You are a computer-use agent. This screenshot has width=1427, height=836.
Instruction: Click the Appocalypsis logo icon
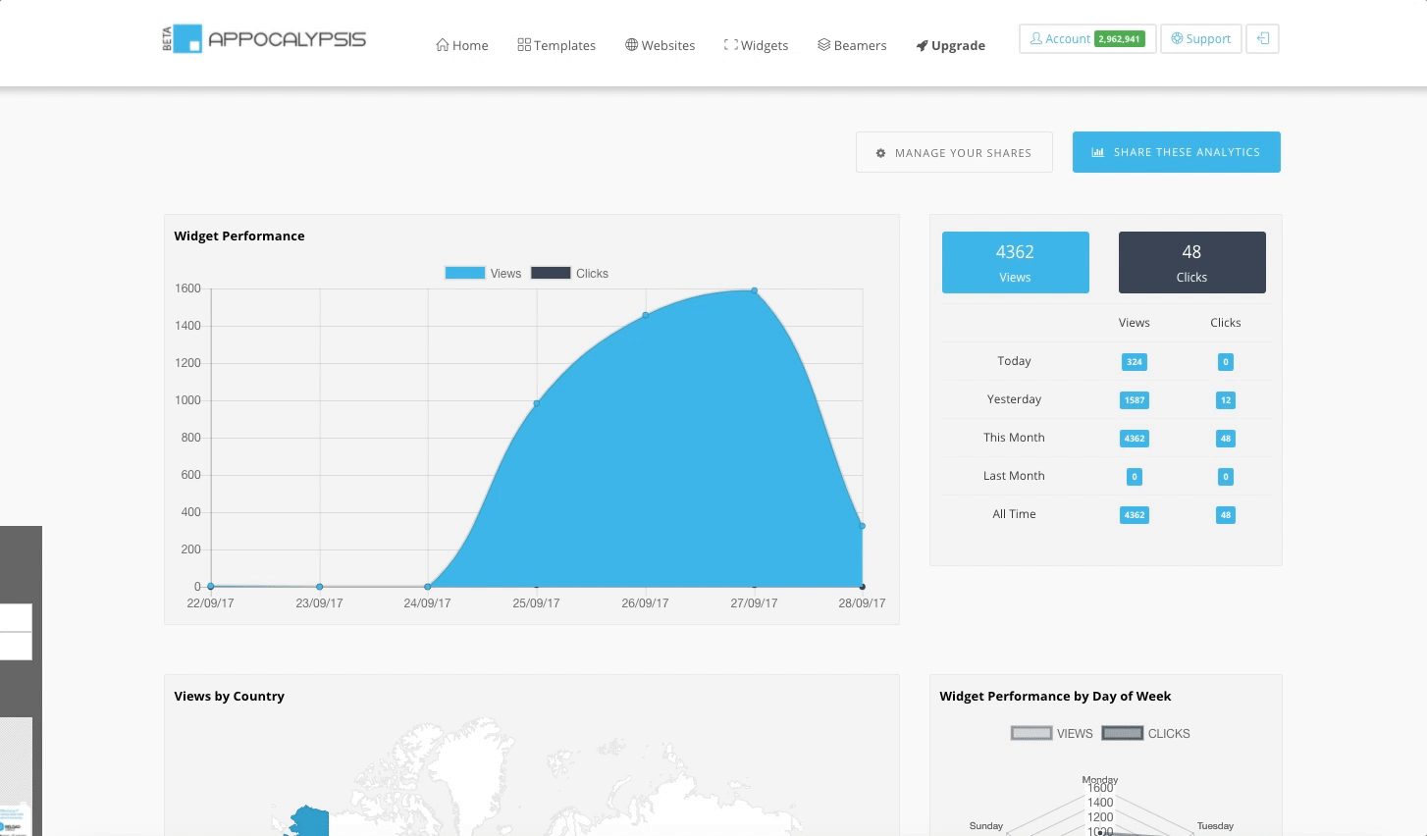(x=186, y=39)
